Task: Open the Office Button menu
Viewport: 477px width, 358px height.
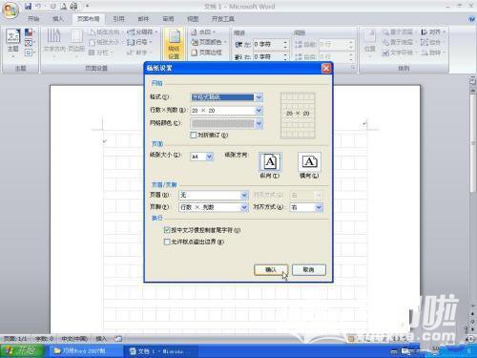Action: tap(10, 11)
